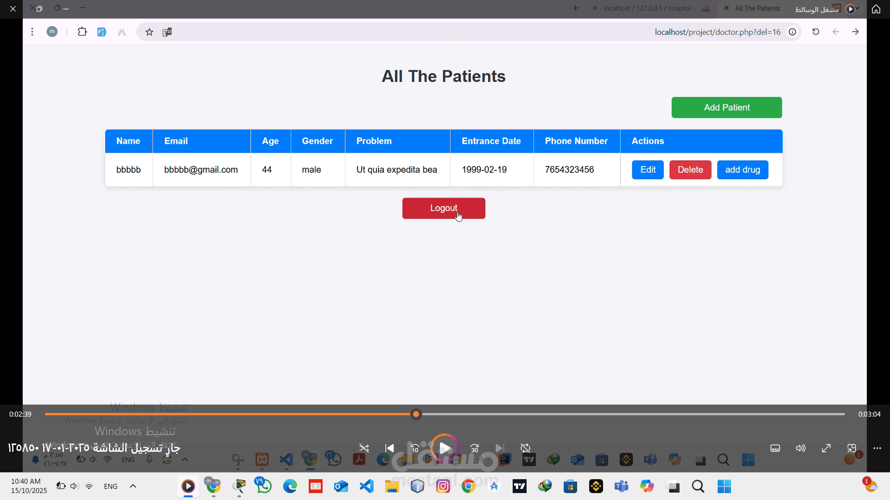Click add drug for patient bbbbb

[x=743, y=170]
